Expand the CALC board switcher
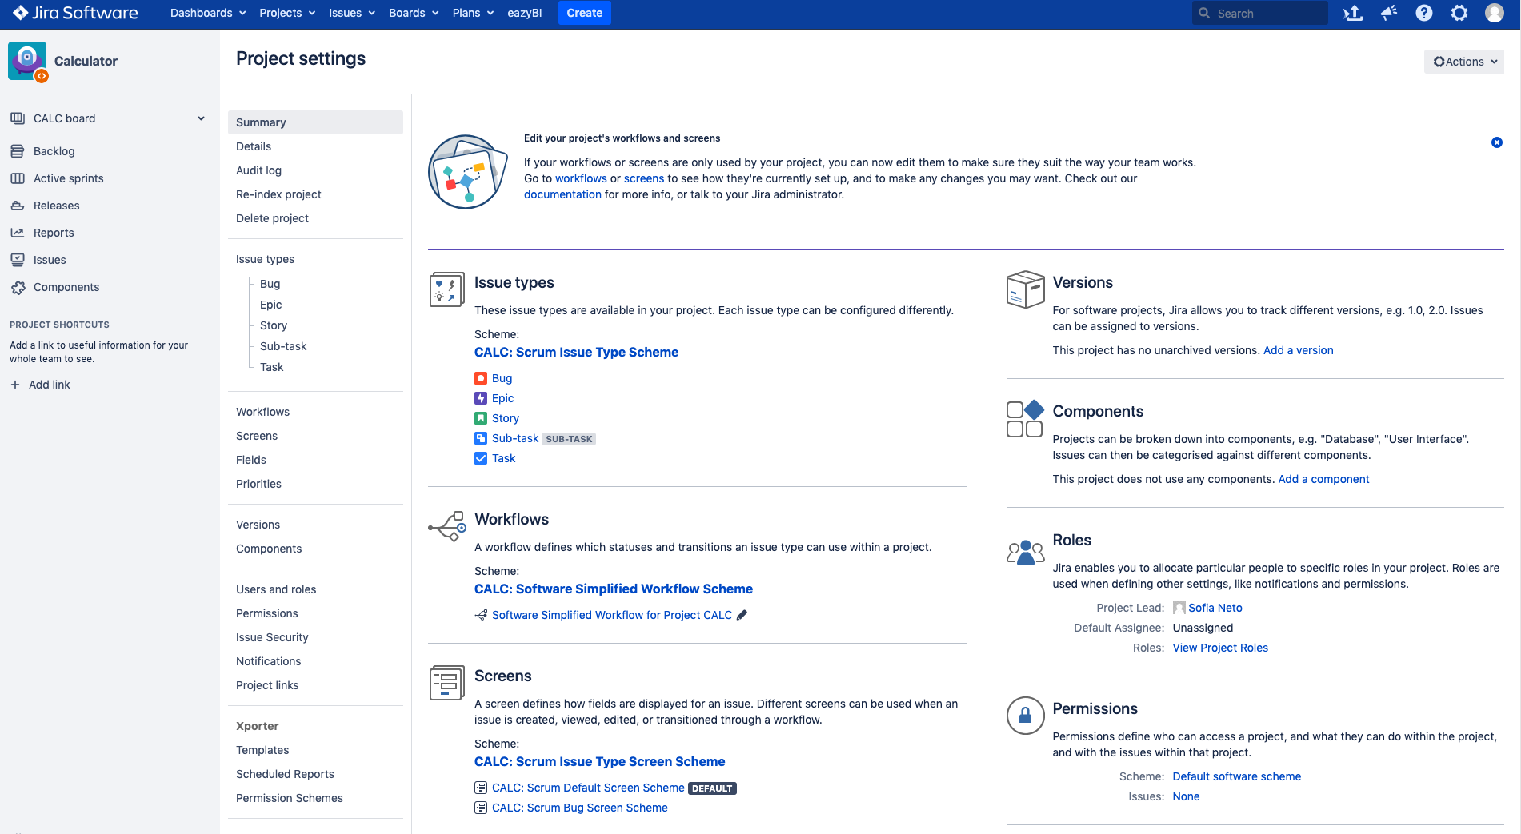This screenshot has height=834, width=1521. [201, 118]
